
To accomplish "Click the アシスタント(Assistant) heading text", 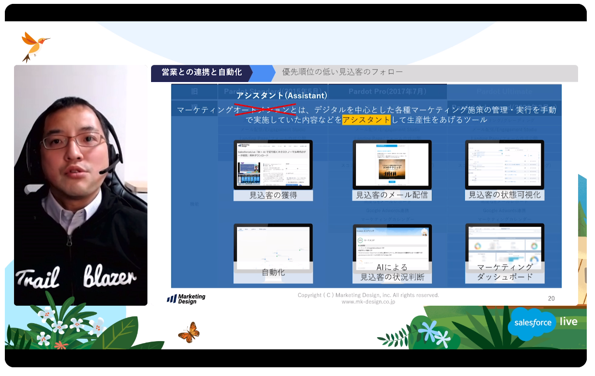I will 282,96.
